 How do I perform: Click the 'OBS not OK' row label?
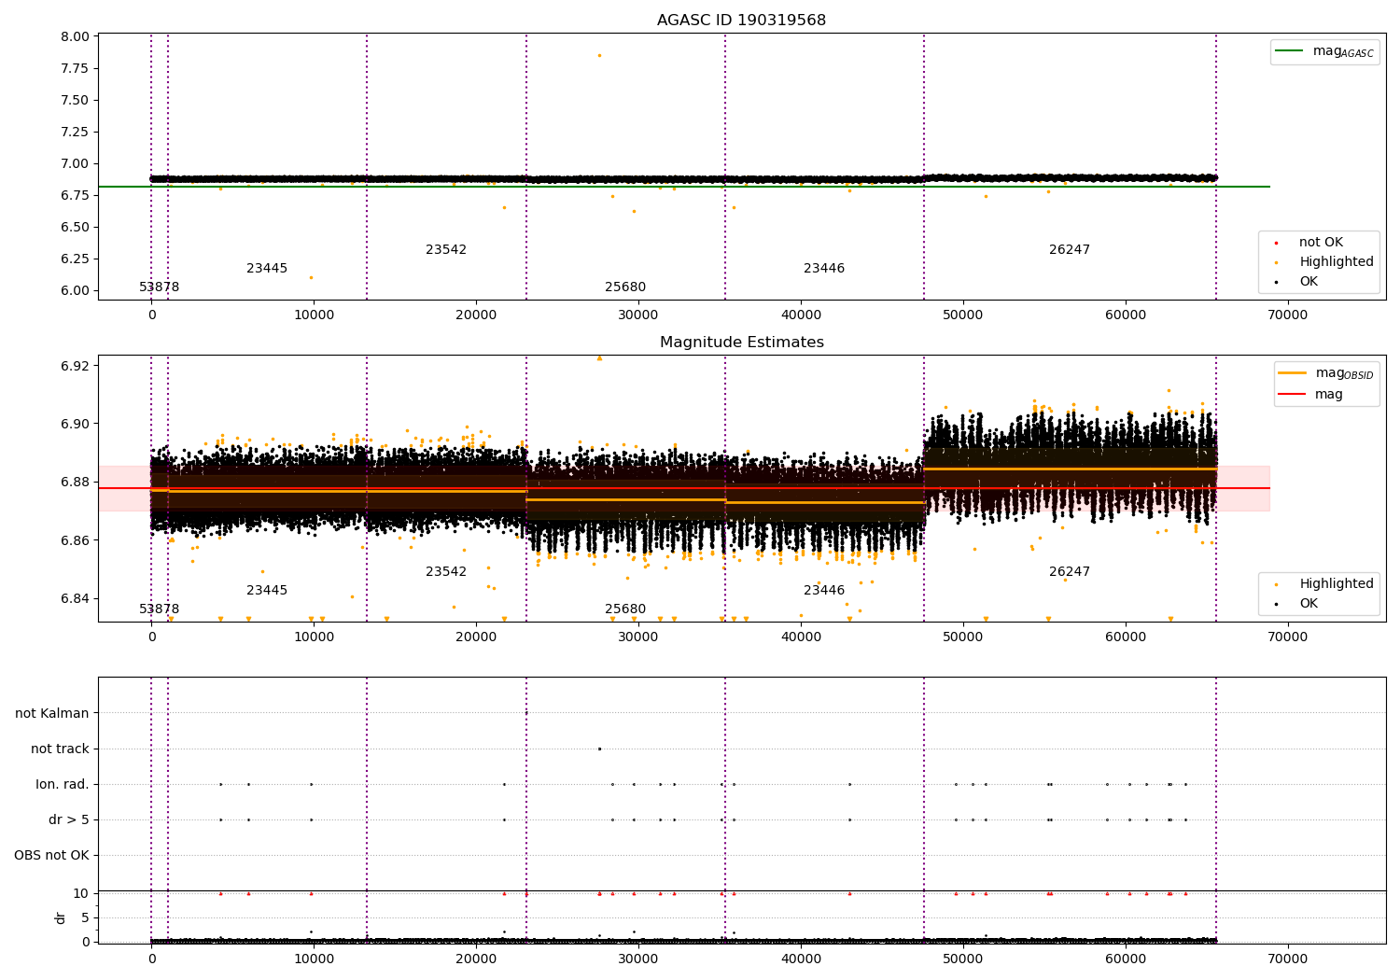52,856
